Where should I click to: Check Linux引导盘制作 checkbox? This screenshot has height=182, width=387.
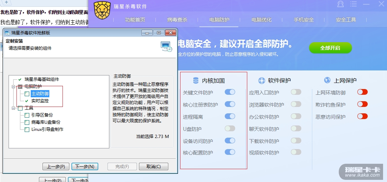[27, 129]
